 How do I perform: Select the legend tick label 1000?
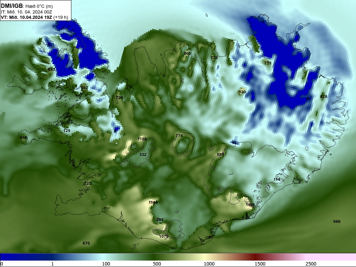209,264
